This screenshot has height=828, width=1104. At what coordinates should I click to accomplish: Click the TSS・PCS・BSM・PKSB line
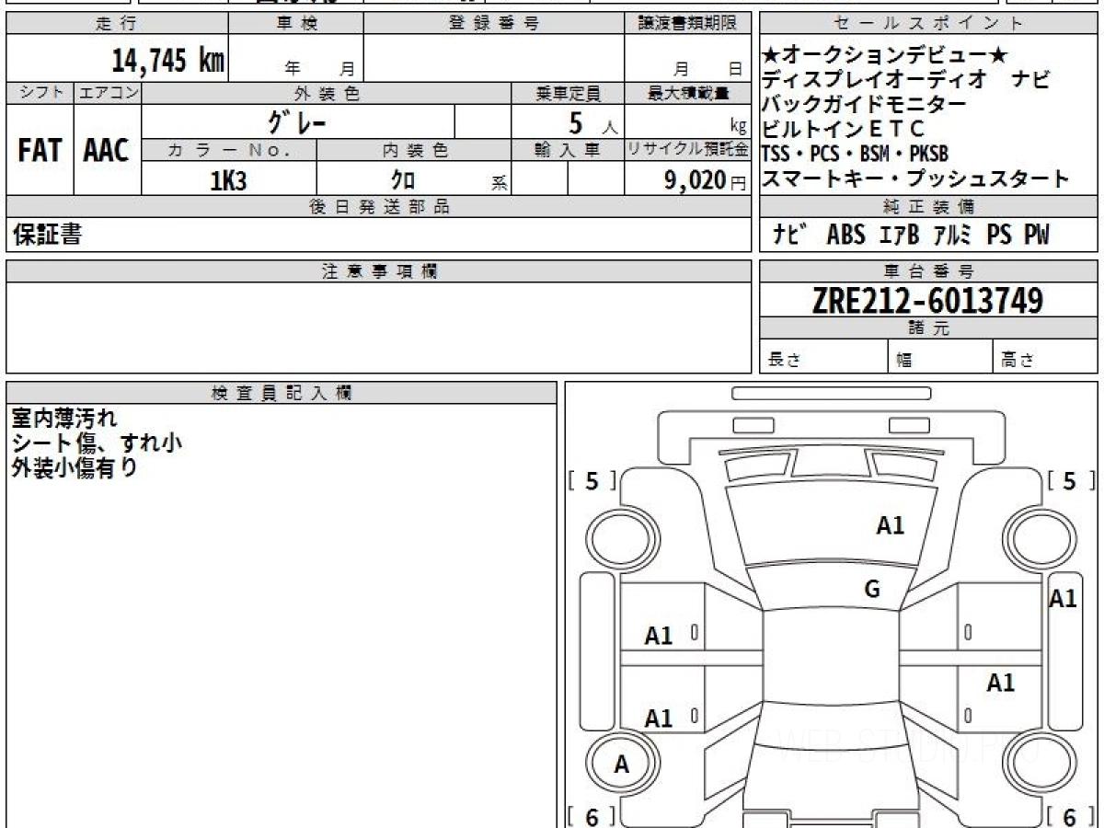click(855, 154)
